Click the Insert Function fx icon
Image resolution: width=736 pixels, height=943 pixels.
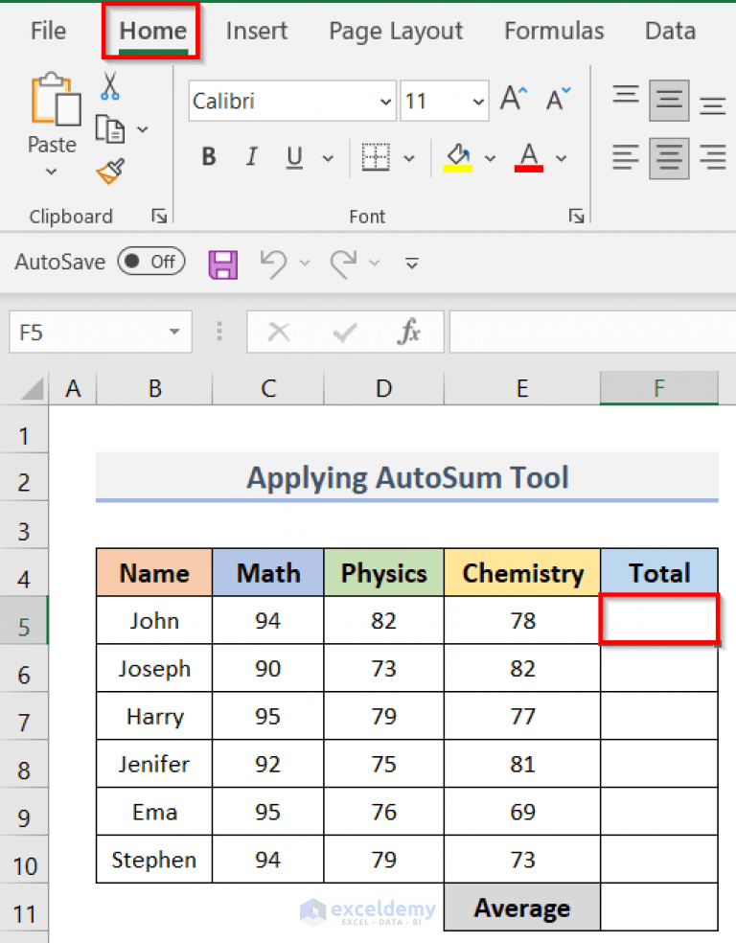410,333
